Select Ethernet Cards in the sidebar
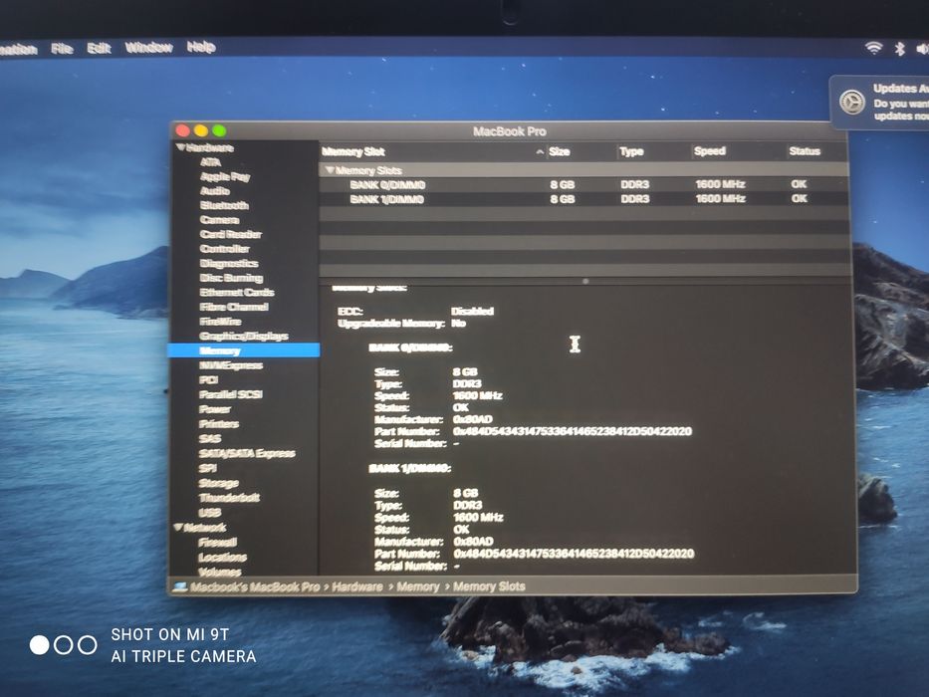The image size is (929, 697). [237, 292]
